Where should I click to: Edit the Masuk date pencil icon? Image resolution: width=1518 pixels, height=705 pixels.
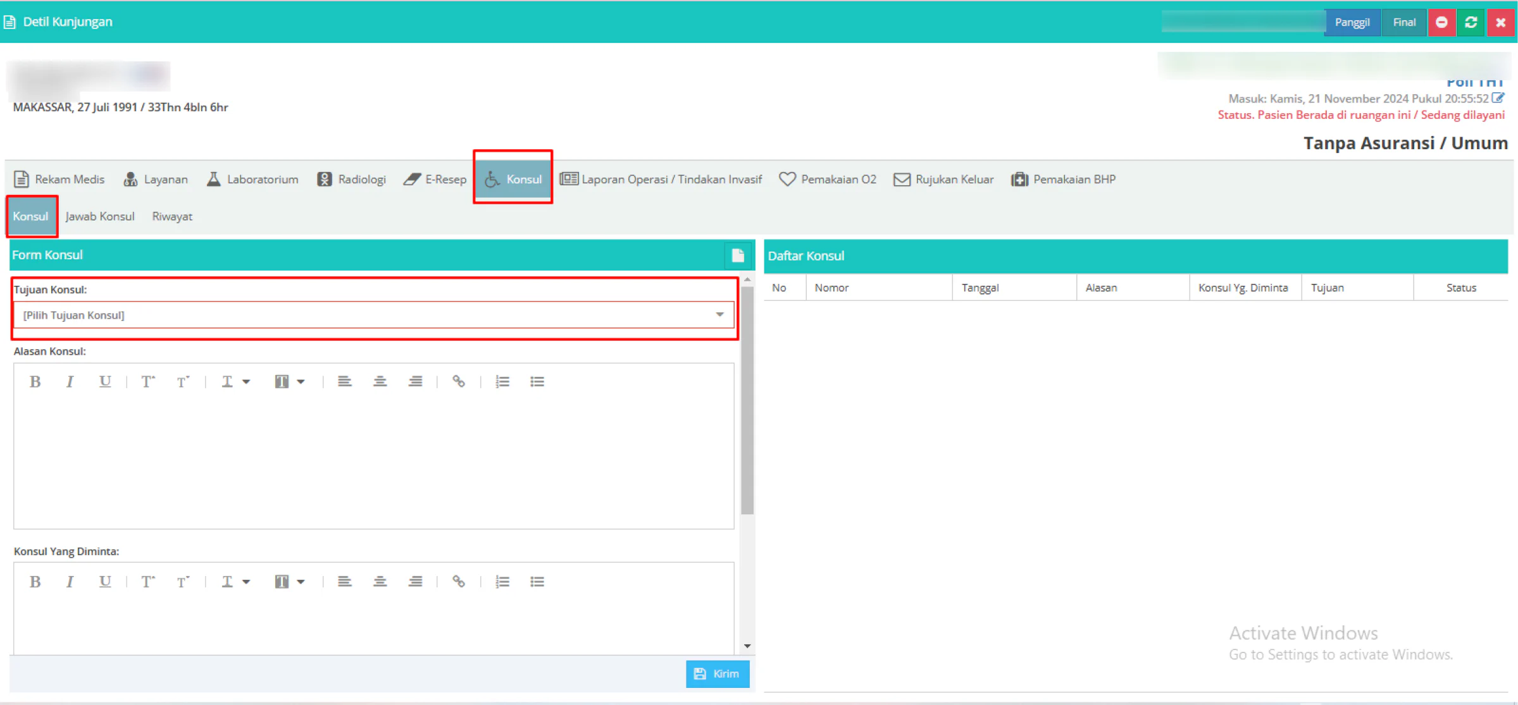point(1498,98)
